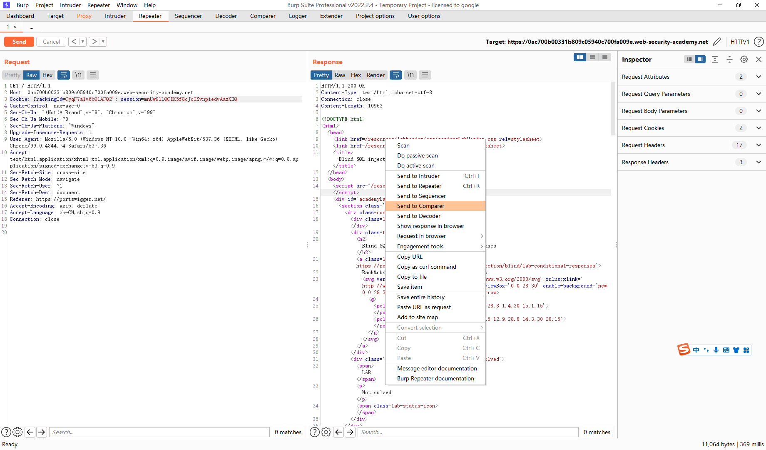Jump to previous Request search match
Screen dimensions: 766x450
click(30, 432)
